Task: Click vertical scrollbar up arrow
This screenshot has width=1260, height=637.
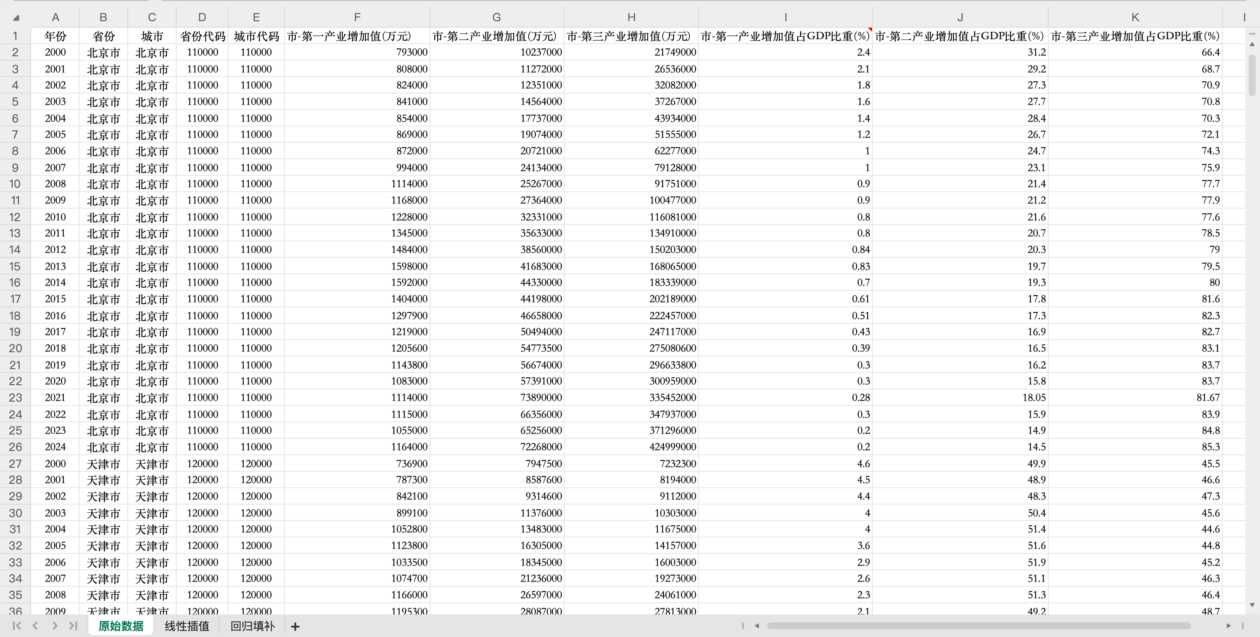Action: [1252, 44]
